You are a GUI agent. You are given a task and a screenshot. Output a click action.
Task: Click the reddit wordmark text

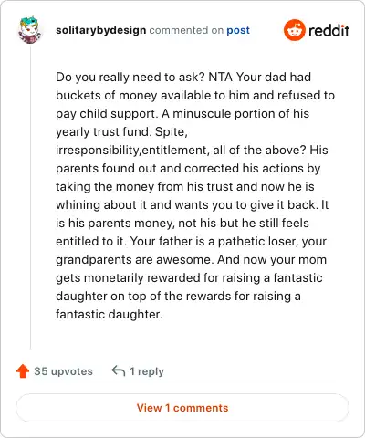(x=328, y=30)
